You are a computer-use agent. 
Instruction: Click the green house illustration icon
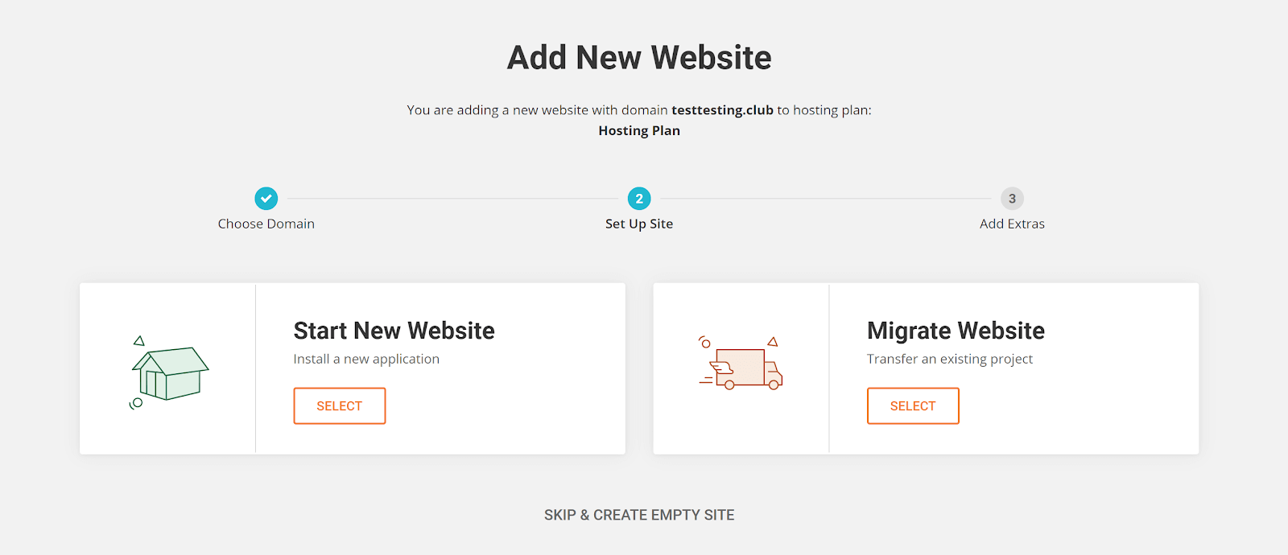tap(169, 372)
